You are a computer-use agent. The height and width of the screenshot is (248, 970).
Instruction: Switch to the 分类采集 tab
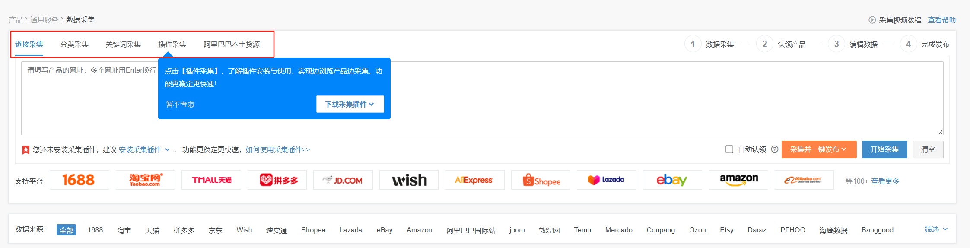pyautogui.click(x=74, y=44)
